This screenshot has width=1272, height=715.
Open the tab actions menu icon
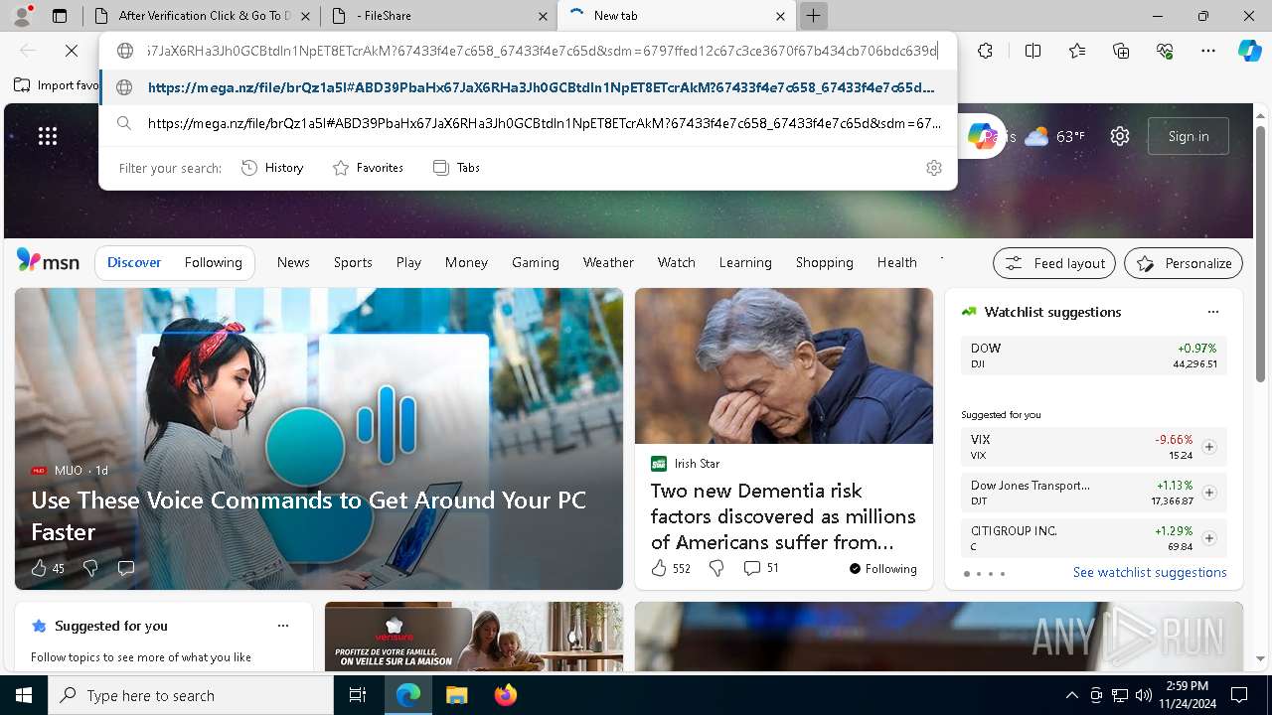pos(60,16)
